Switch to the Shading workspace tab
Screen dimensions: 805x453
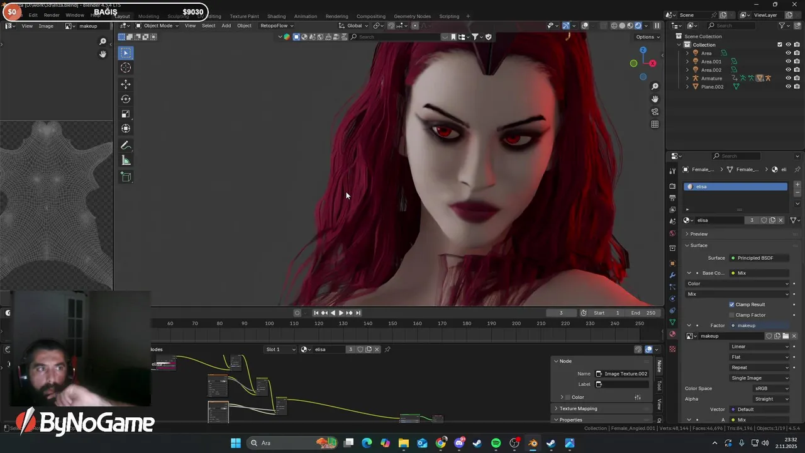pyautogui.click(x=276, y=16)
